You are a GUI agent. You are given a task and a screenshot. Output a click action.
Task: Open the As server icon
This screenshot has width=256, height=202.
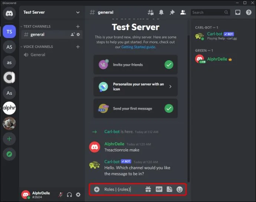9,93
